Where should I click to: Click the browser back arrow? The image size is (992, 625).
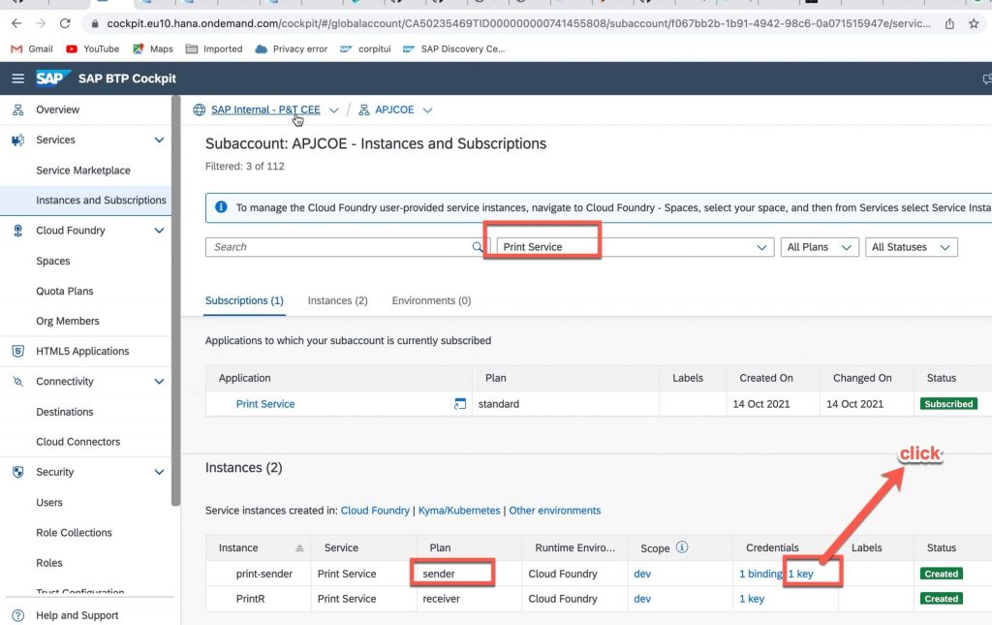pos(16,23)
